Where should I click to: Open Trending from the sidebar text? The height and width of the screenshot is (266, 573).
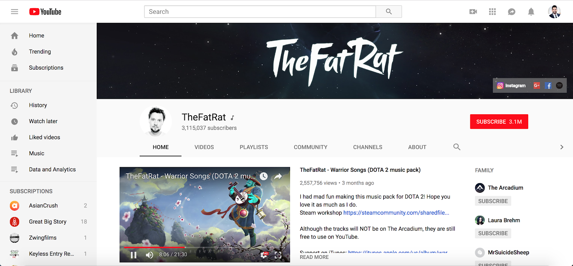click(x=40, y=52)
